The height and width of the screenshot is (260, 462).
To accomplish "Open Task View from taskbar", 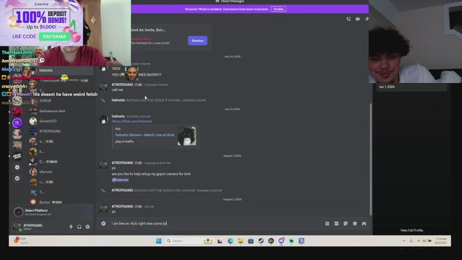I will coord(219,241).
